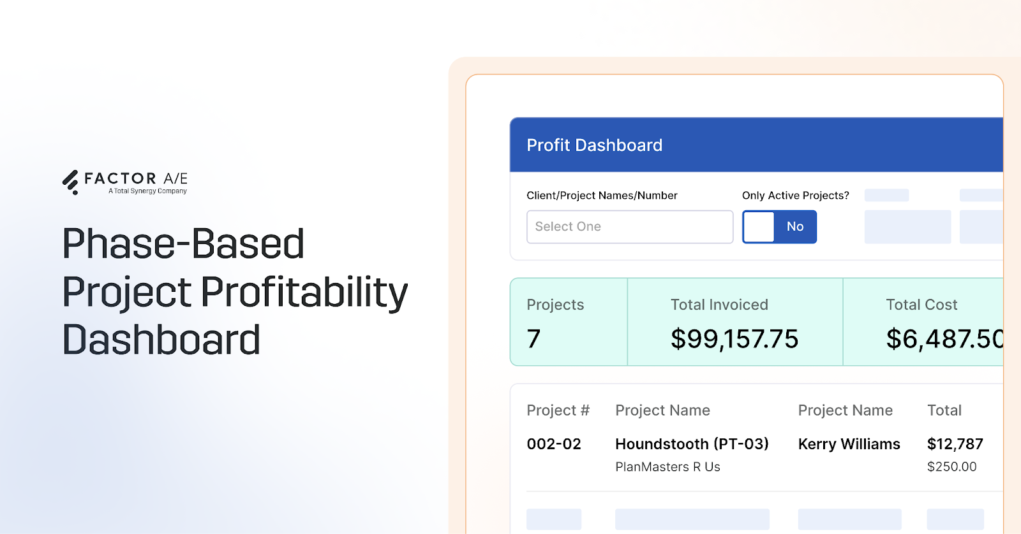The width and height of the screenshot is (1021, 534).
Task: Click the Total Cost value $6,487.50
Action: [944, 339]
